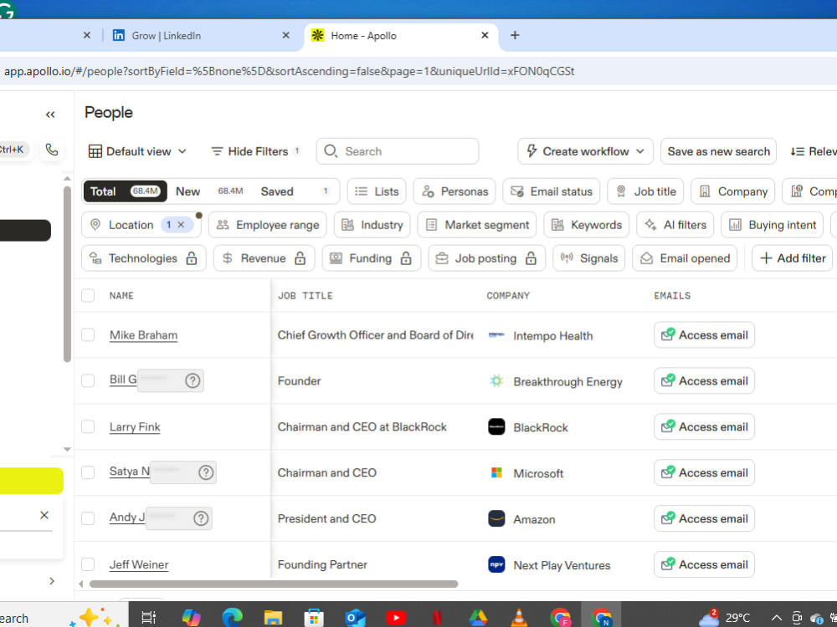Open the Keywords filter
The image size is (837, 627).
pyautogui.click(x=587, y=225)
